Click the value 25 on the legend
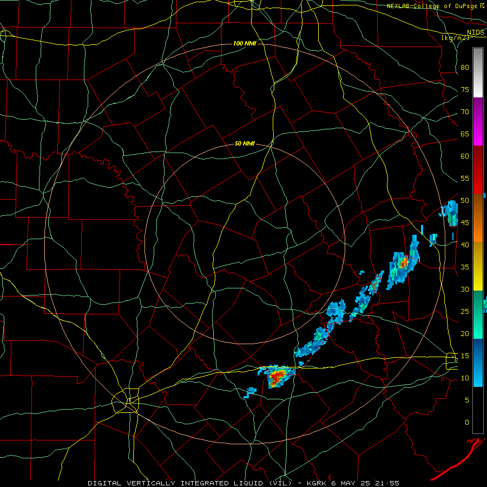Viewport: 487px width, 487px height. (x=465, y=312)
